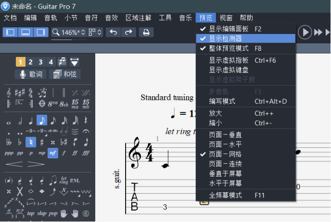Select the flat accidental icon
Viewport: 331px width, 222px height.
(x=20, y=142)
